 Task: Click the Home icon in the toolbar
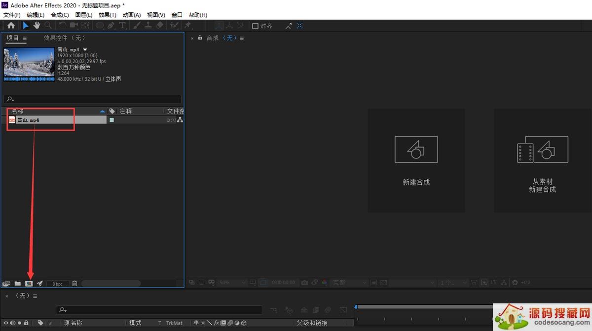[x=11, y=26]
